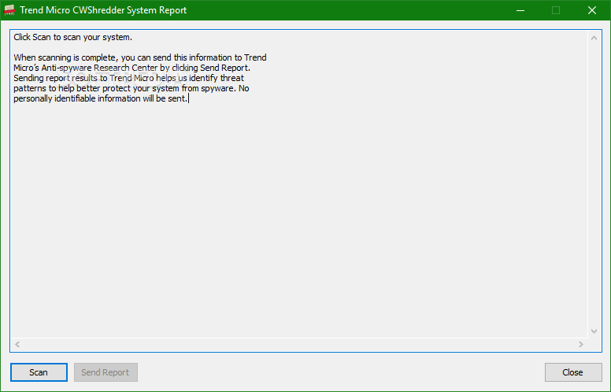611x392 pixels.
Task: Click the horizontal scrollbar right arrow
Action: [x=581, y=344]
